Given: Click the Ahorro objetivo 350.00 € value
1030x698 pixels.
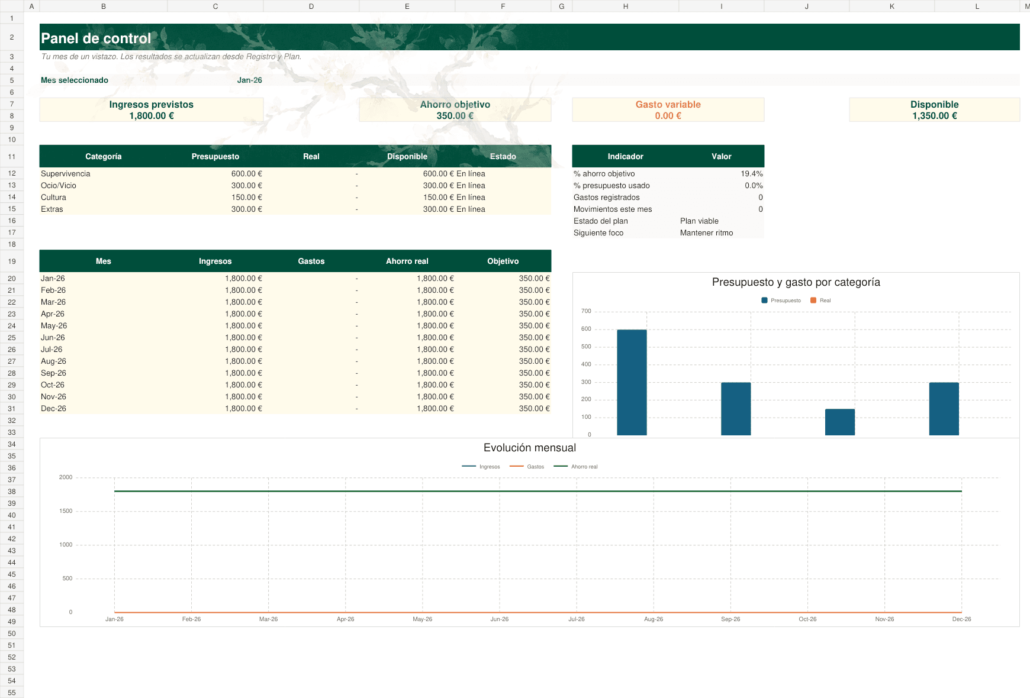Looking at the screenshot, I should tap(455, 116).
